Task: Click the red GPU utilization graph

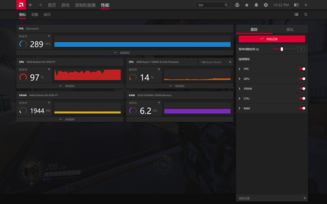Action: click(x=87, y=75)
